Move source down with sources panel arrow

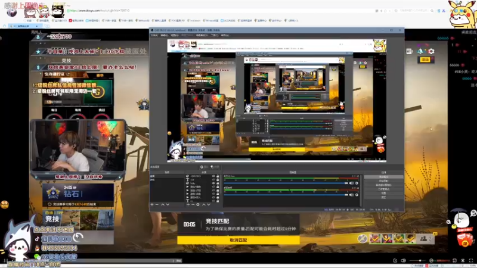pos(209,204)
